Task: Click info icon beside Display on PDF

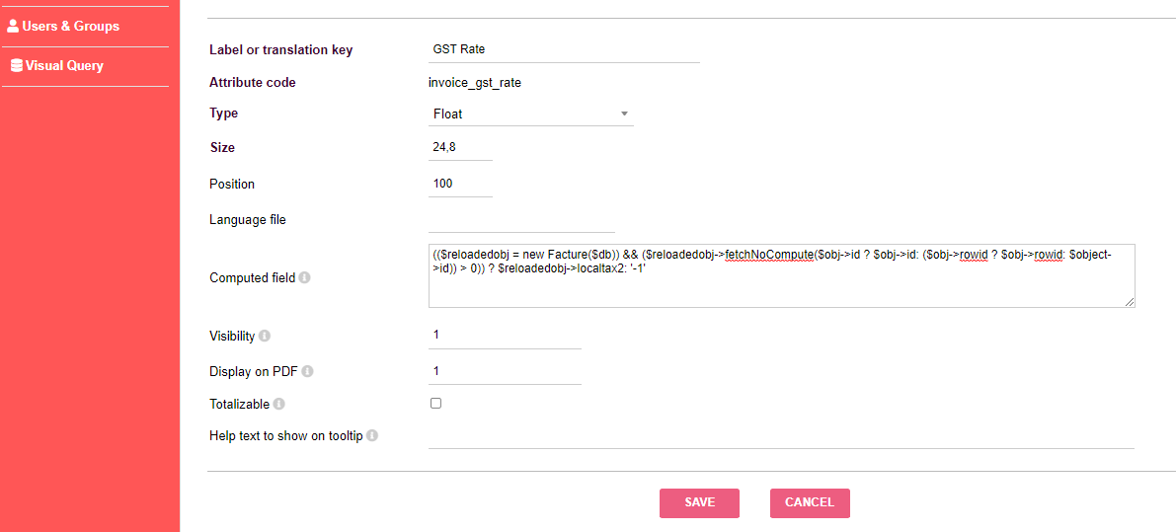Action: tap(307, 371)
